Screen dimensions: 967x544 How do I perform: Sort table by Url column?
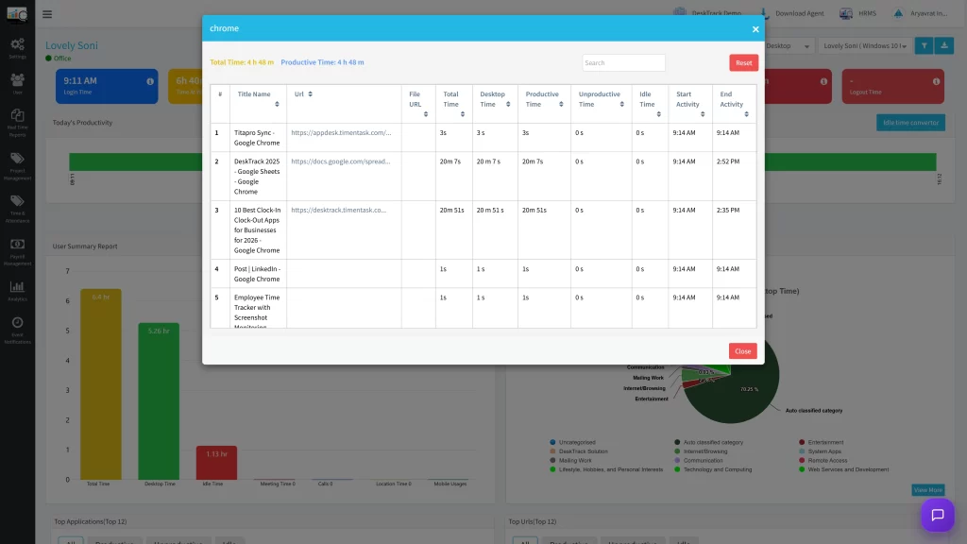(x=310, y=94)
